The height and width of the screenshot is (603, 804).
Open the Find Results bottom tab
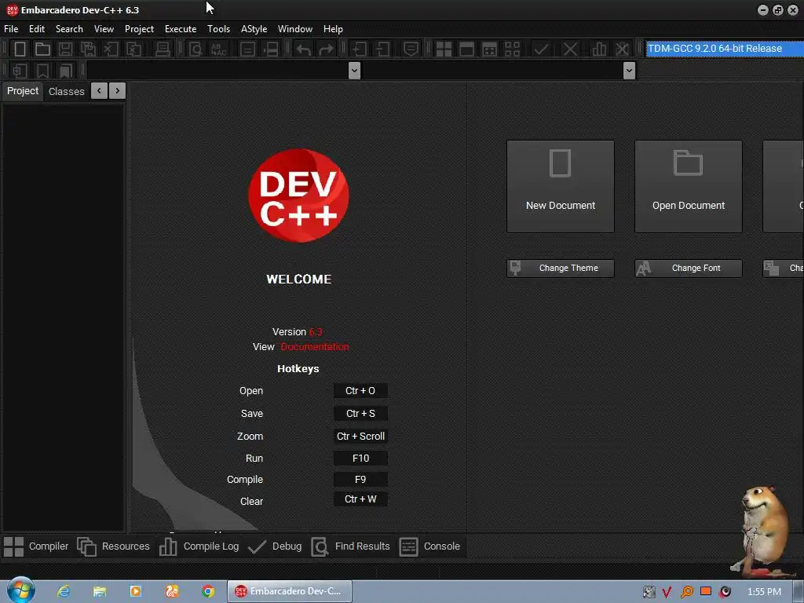(351, 546)
